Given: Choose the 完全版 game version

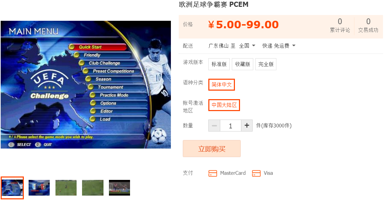Looking at the screenshot, I should tap(266, 64).
